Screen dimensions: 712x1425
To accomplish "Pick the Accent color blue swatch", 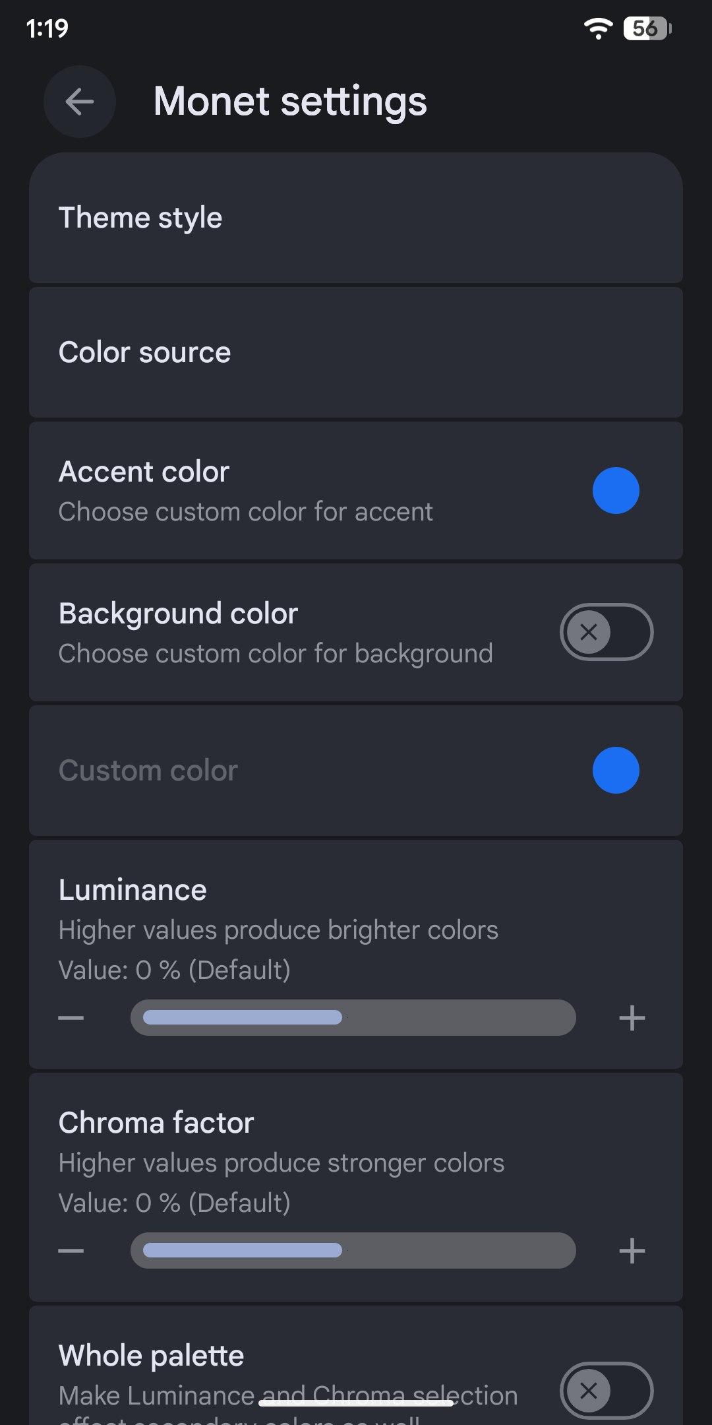I will coord(616,491).
